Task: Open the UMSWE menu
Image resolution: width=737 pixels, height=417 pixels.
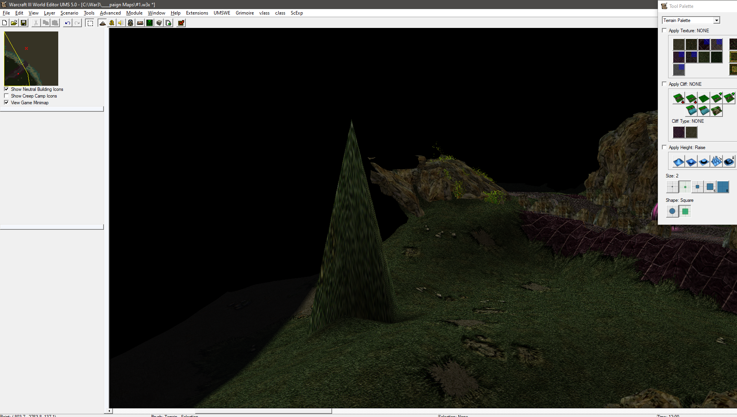Action: tap(222, 13)
